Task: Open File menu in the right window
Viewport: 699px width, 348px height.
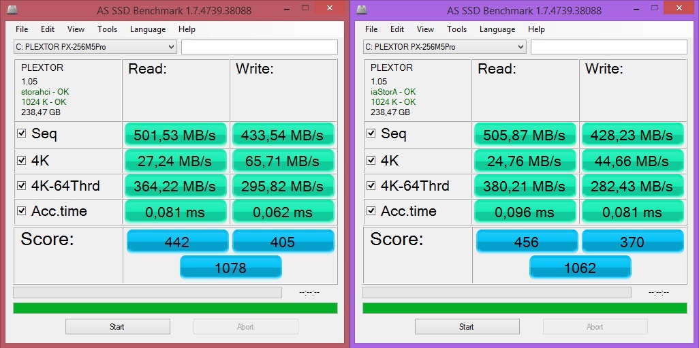Action: 371,29
